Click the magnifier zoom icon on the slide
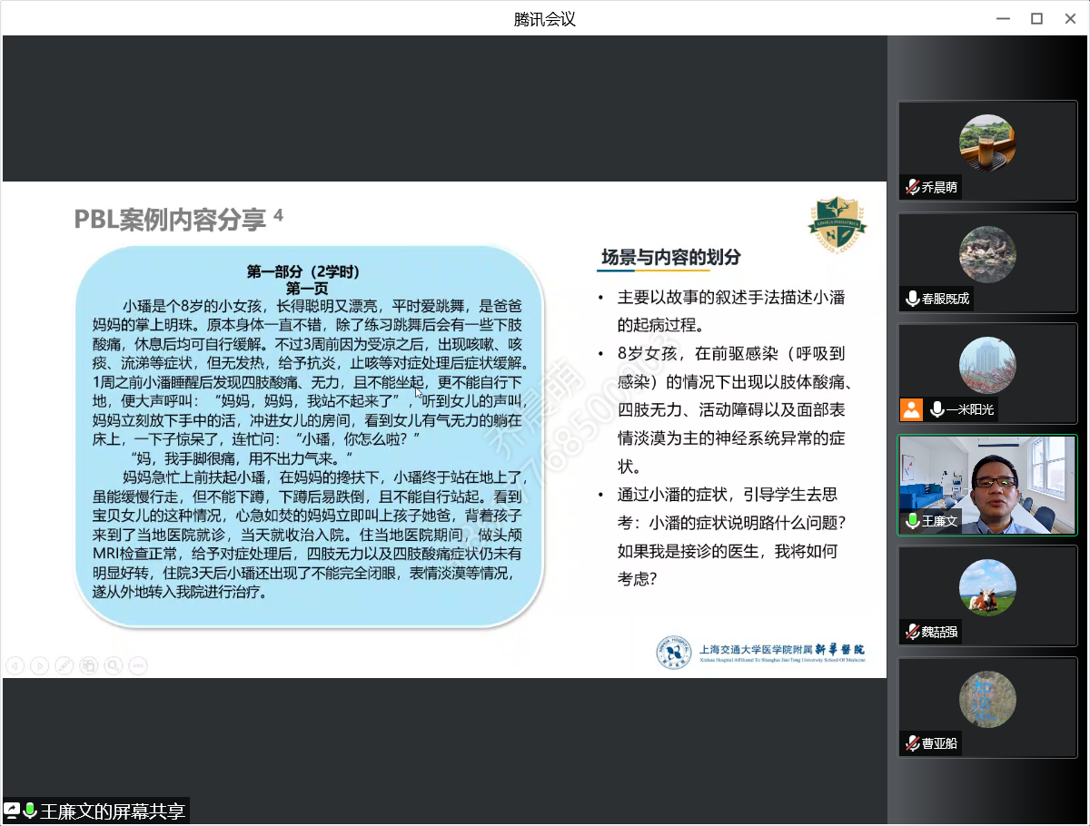This screenshot has height=826, width=1090. point(113,665)
